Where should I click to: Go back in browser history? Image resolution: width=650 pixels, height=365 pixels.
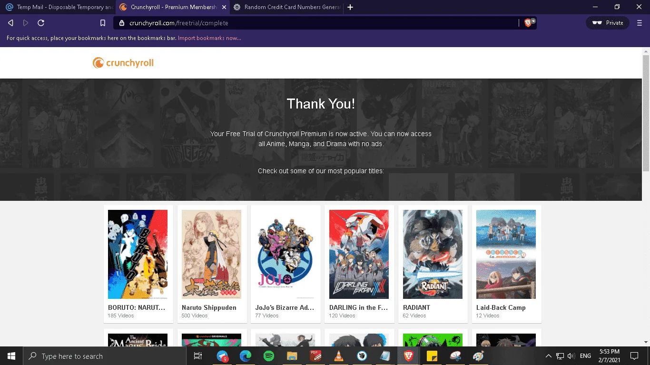pos(10,23)
